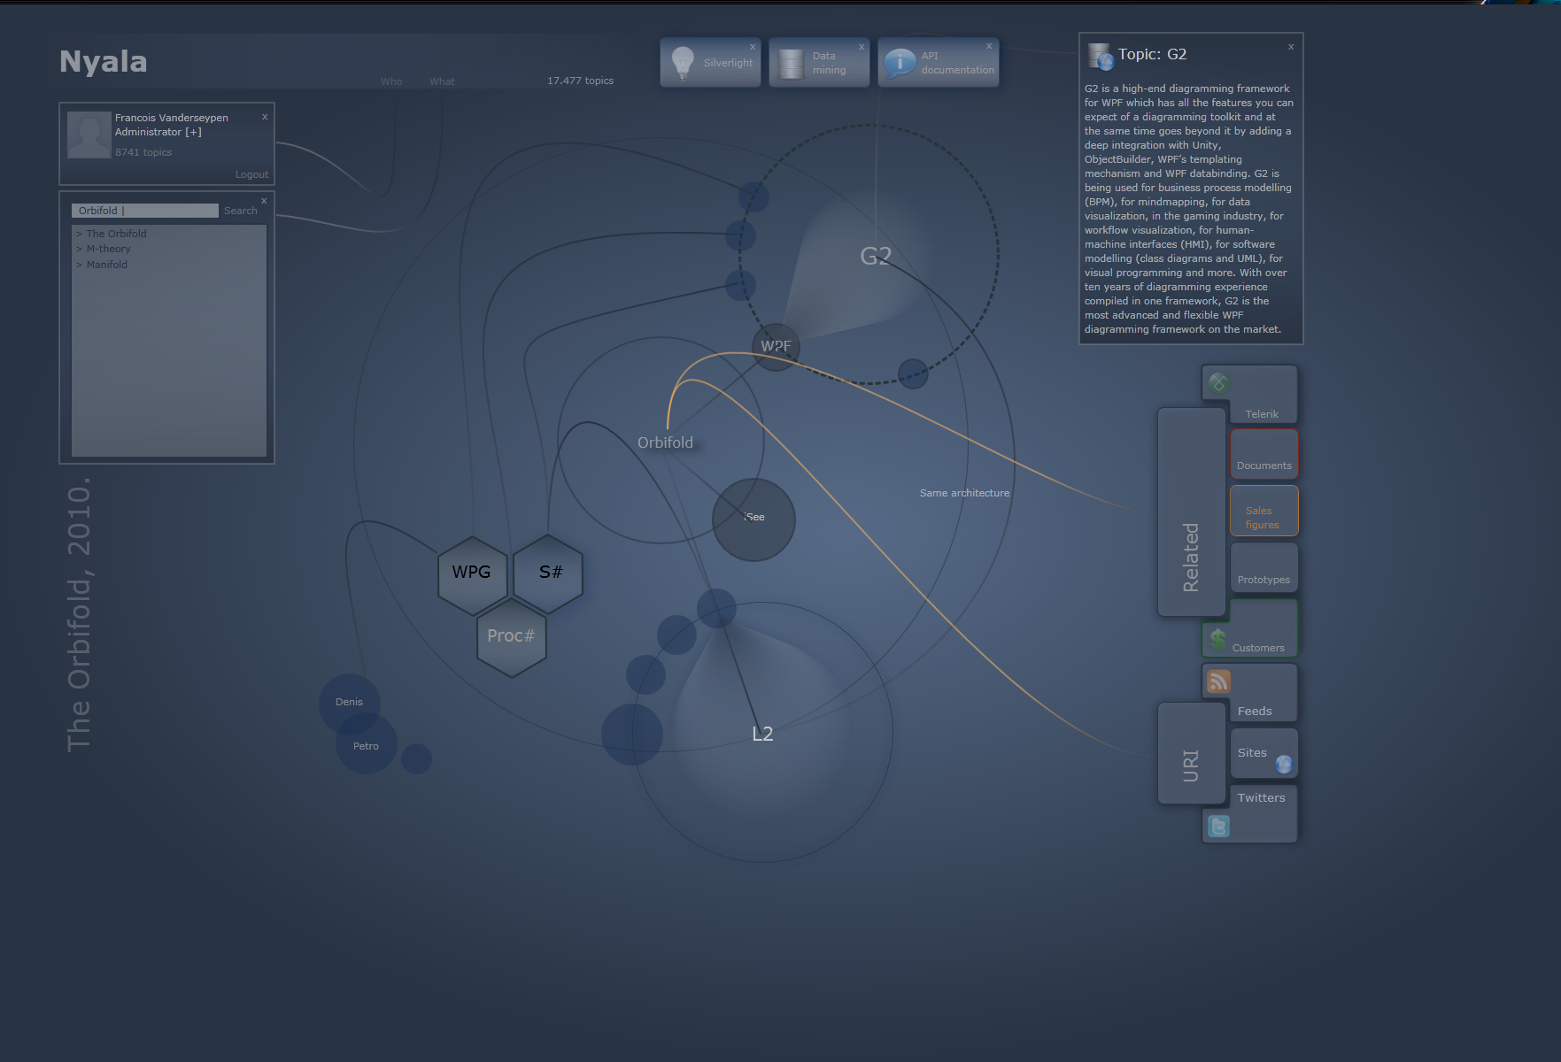Click the Same architecture link label
1561x1062 pixels.
pyautogui.click(x=964, y=493)
